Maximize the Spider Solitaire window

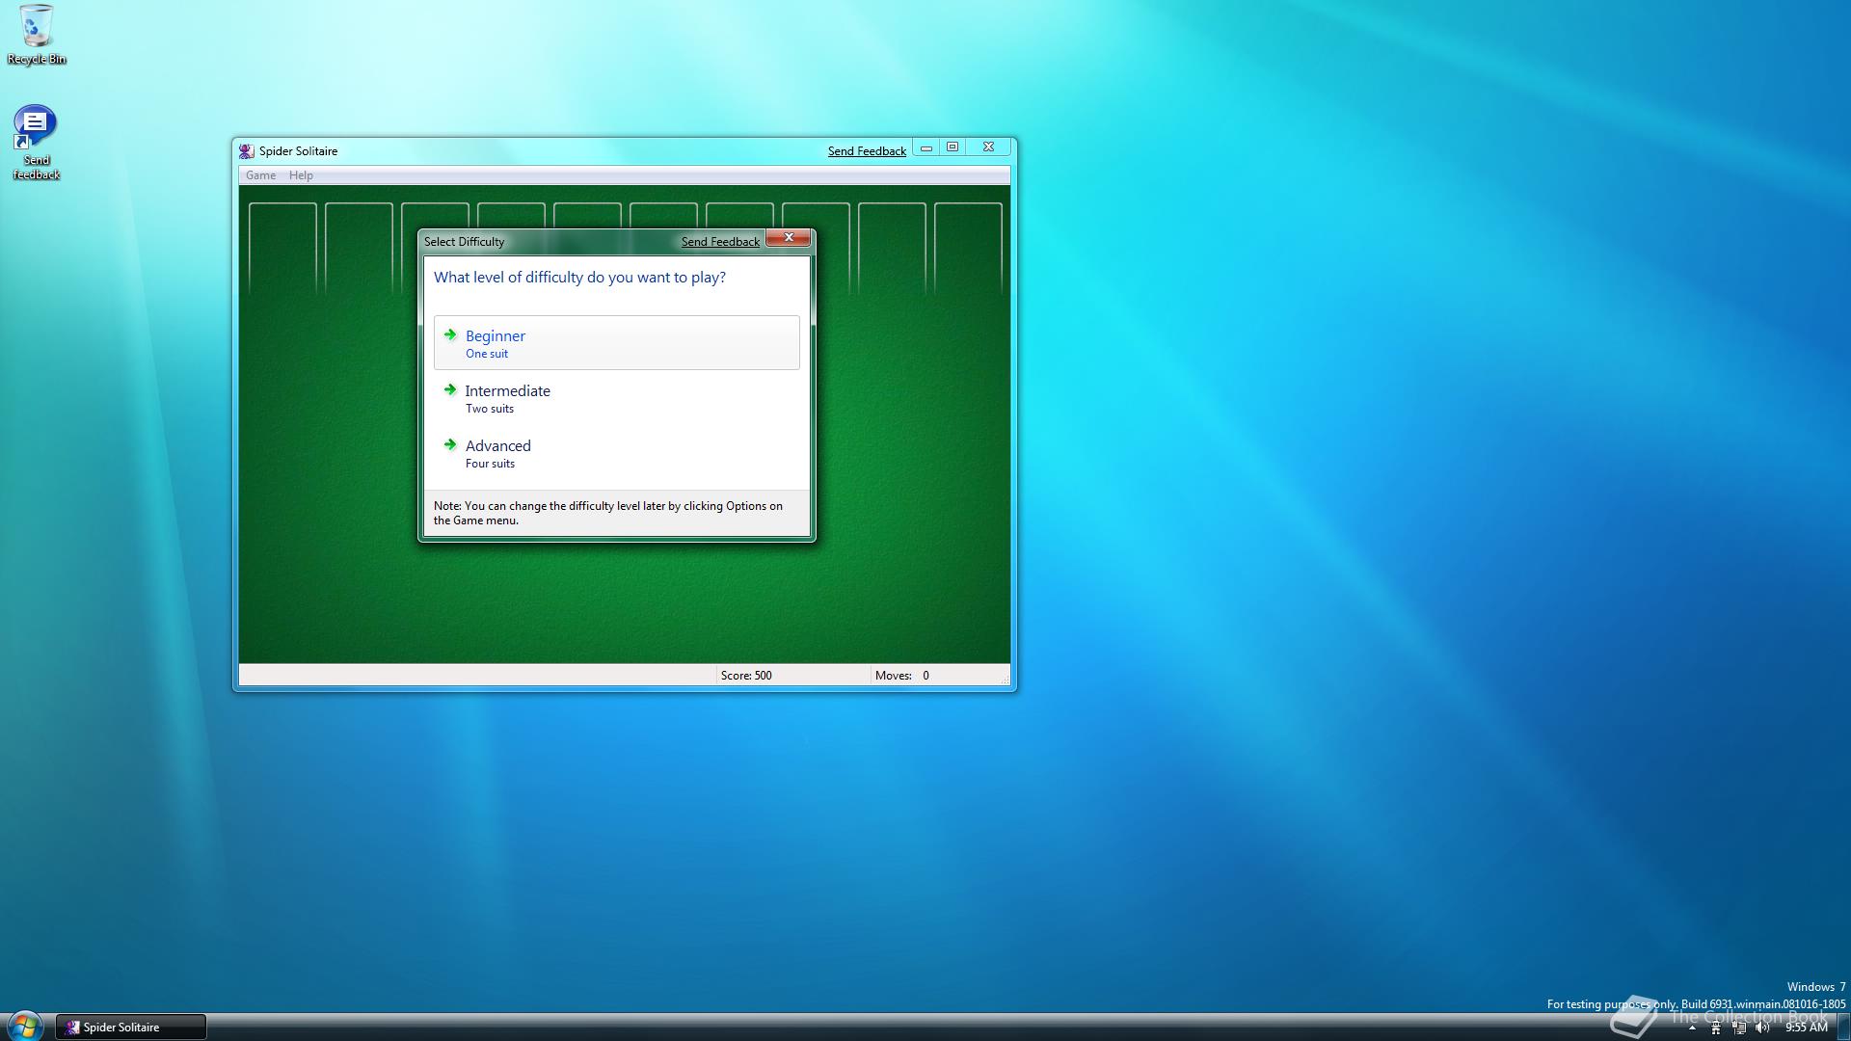[952, 147]
